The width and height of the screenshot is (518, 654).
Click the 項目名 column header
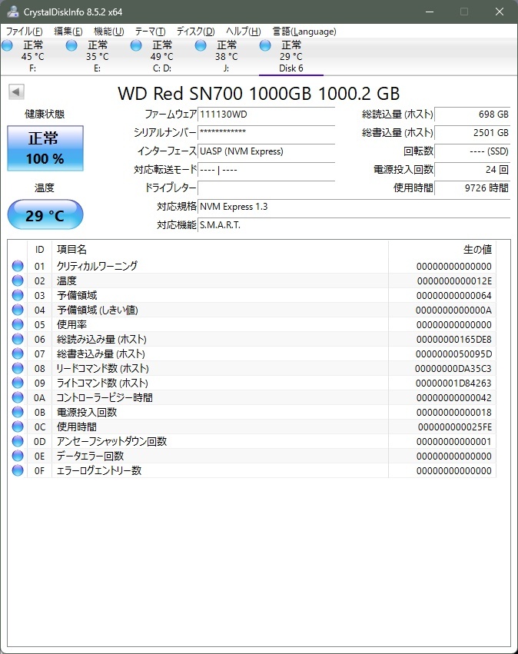[221, 250]
